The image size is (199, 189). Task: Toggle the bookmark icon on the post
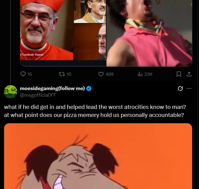(179, 74)
